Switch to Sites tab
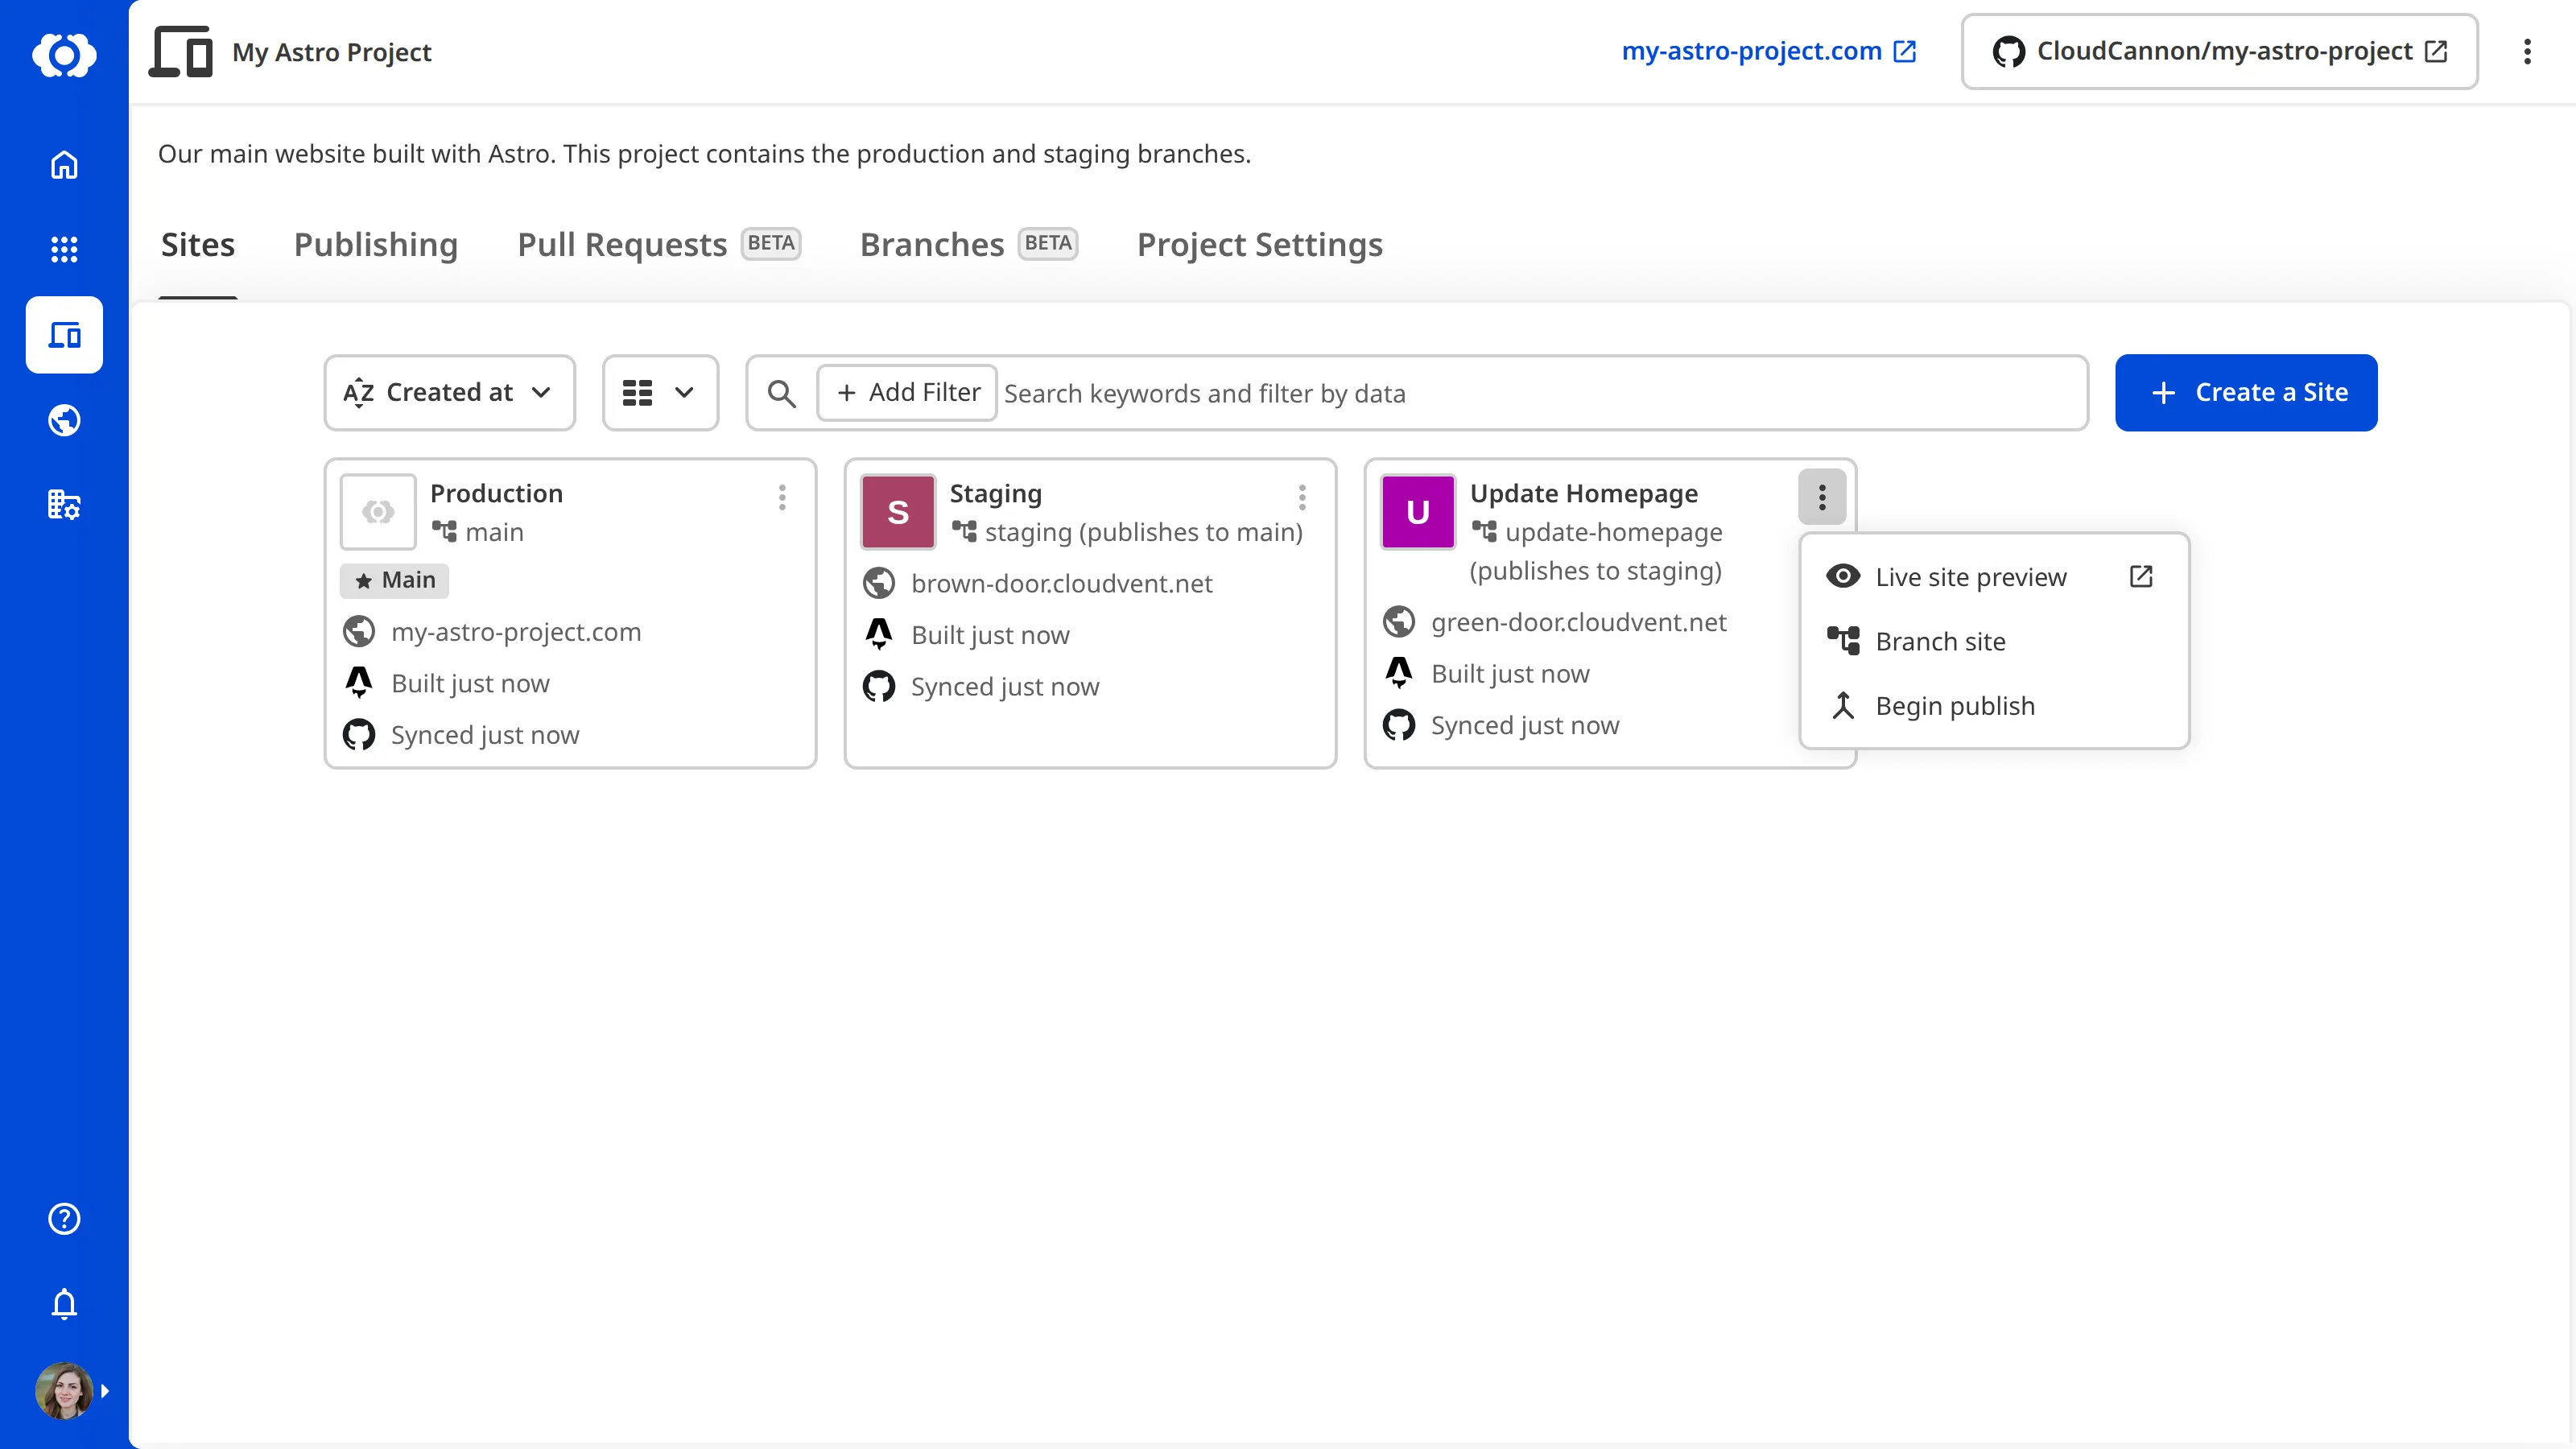2576x1449 pixels. pyautogui.click(x=198, y=245)
